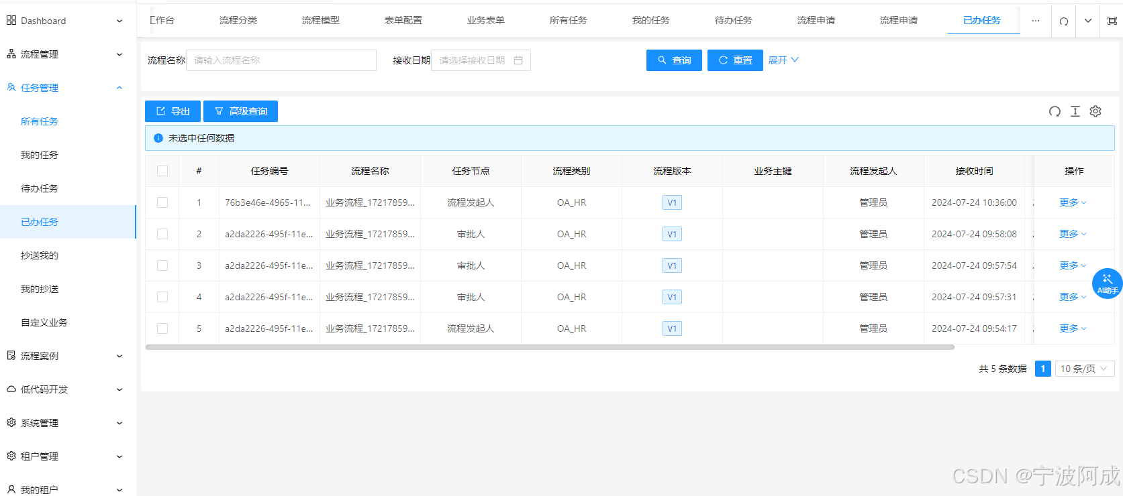Switch to the 业务表单 tab
The height and width of the screenshot is (496, 1123).
(x=486, y=21)
